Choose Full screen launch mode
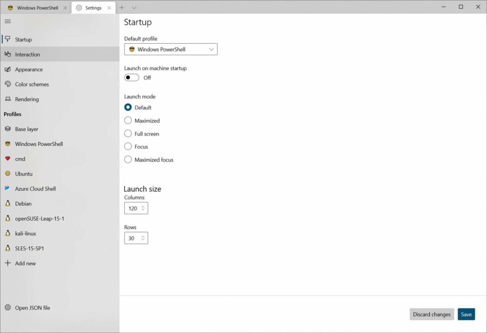Screen dimensions: 487x333 coord(128,134)
